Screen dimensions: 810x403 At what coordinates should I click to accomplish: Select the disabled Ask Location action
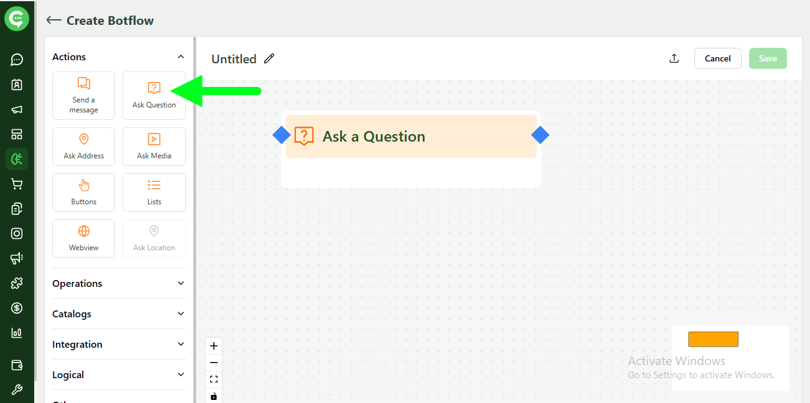pos(154,238)
